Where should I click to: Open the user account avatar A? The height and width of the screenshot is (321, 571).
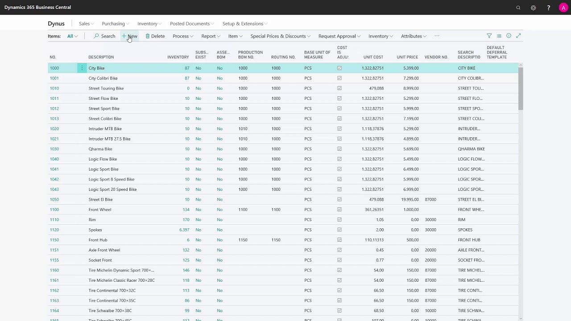(563, 8)
